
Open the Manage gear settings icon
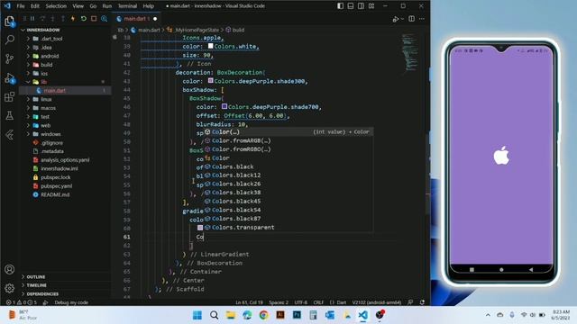(10, 288)
